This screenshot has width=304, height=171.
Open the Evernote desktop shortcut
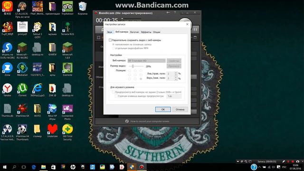67,69
